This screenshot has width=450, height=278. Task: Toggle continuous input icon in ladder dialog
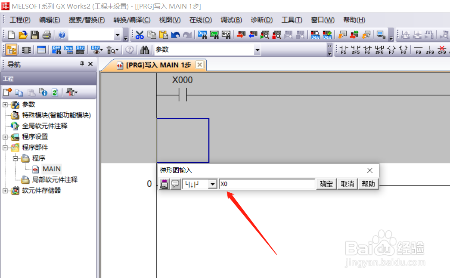[x=164, y=184]
